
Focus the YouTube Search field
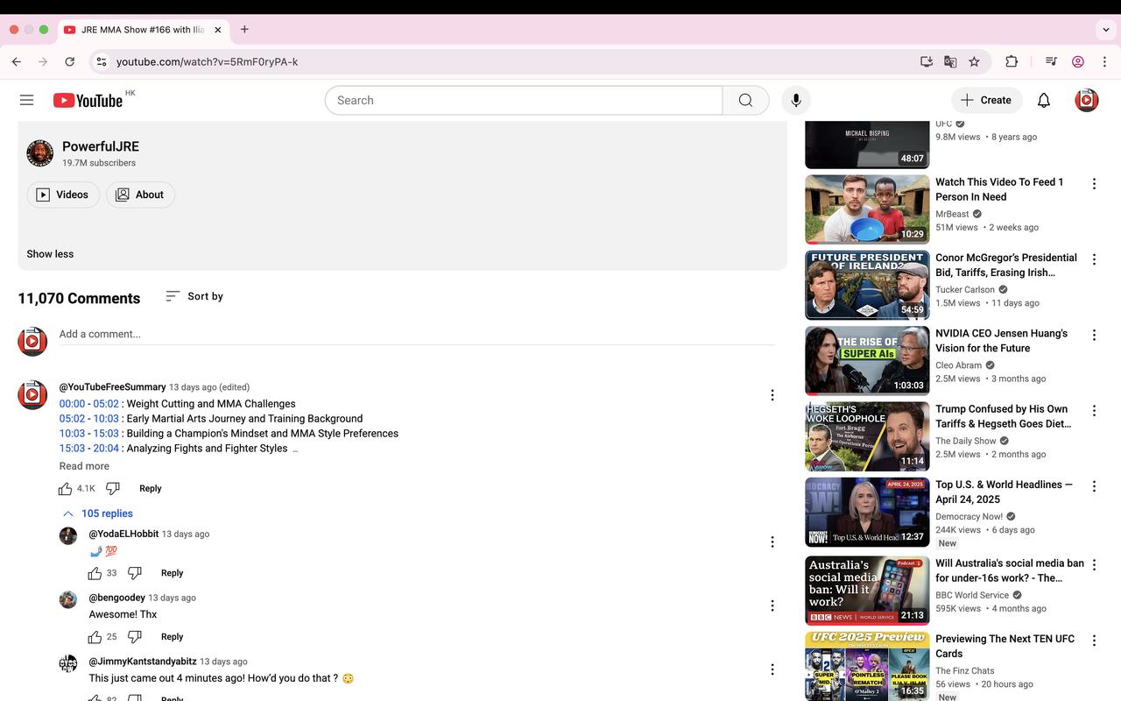pyautogui.click(x=524, y=100)
